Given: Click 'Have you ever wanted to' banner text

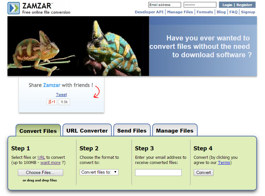Looking at the screenshot, I should pyautogui.click(x=208, y=38).
